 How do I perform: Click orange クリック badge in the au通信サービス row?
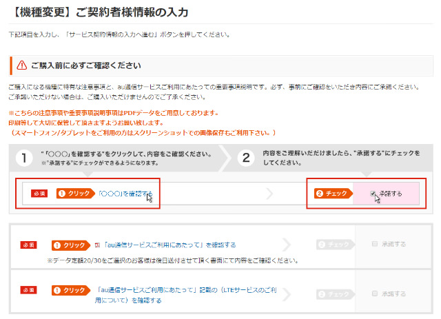(x=71, y=245)
